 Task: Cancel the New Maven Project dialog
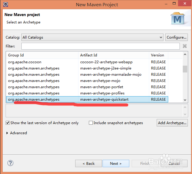pyautogui.click(x=174, y=164)
